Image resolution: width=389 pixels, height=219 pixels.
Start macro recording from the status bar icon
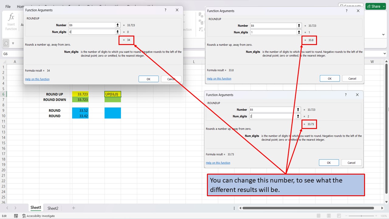click(16, 216)
